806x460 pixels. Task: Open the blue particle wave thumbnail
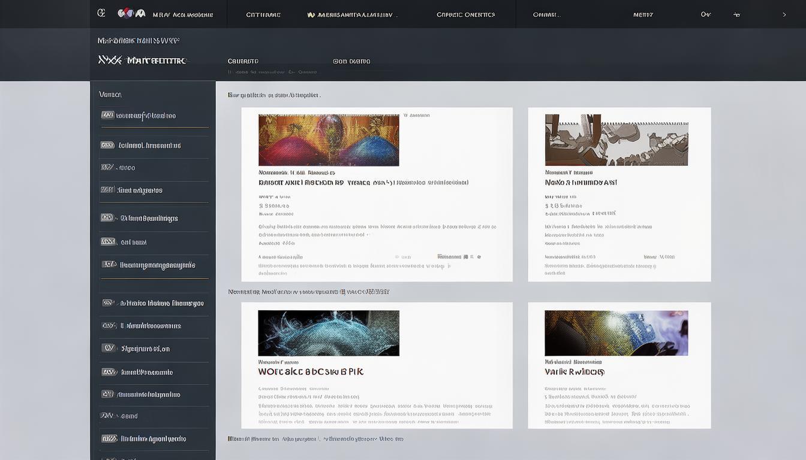[328, 333]
